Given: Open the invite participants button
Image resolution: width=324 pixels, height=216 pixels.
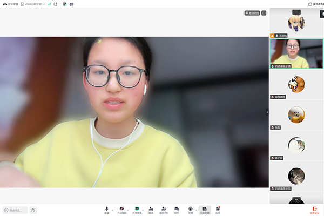Looking at the screenshot, I should click(151, 210).
